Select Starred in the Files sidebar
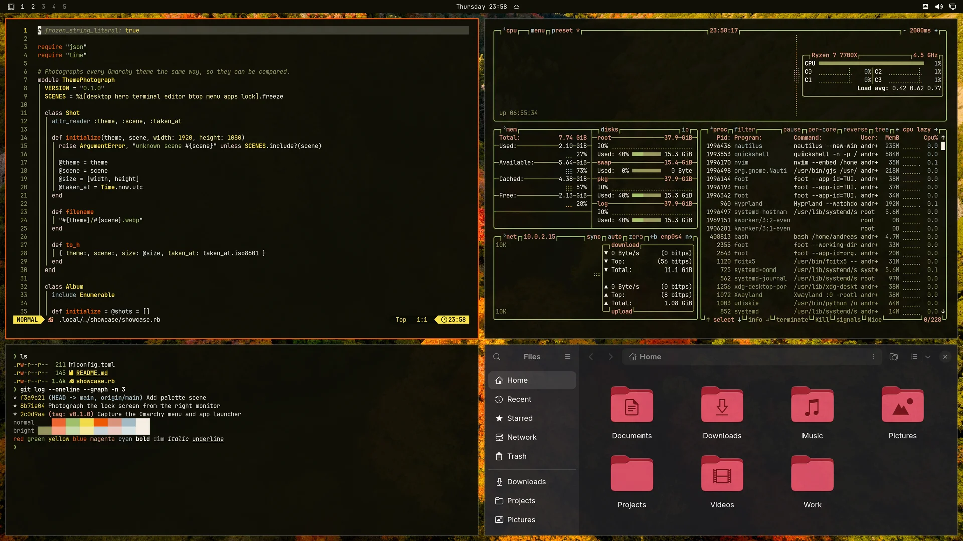 coord(532,418)
